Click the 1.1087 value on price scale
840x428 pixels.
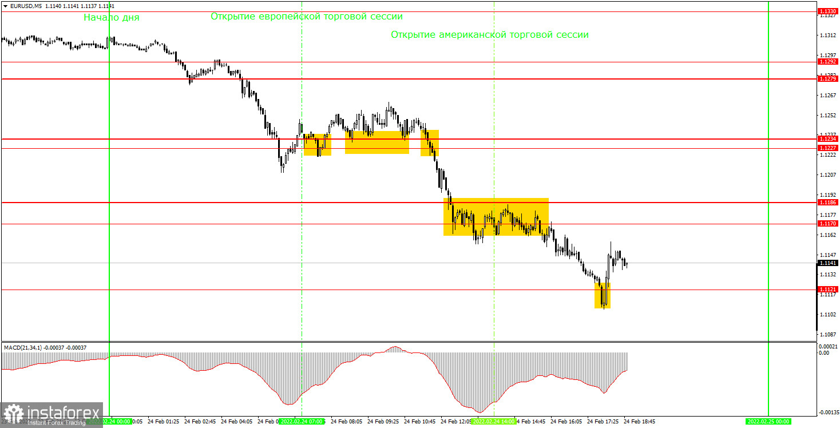tap(827, 334)
